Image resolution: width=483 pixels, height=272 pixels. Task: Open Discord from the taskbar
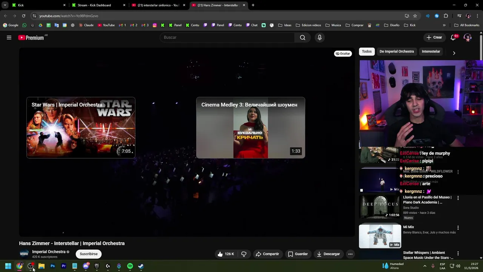[86, 266]
